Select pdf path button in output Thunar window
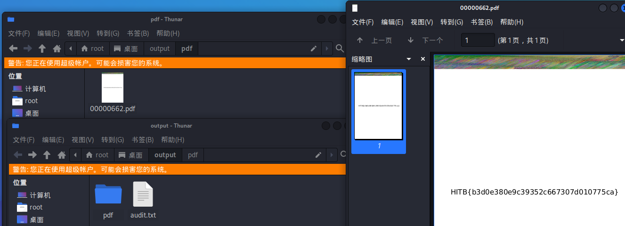The height and width of the screenshot is (226, 625). click(x=193, y=155)
